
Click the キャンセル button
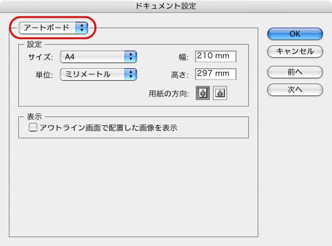tap(295, 51)
